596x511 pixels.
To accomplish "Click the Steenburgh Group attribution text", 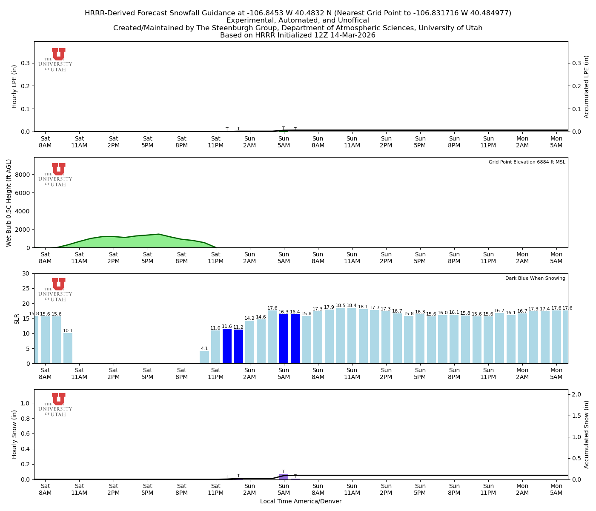I will (x=298, y=28).
